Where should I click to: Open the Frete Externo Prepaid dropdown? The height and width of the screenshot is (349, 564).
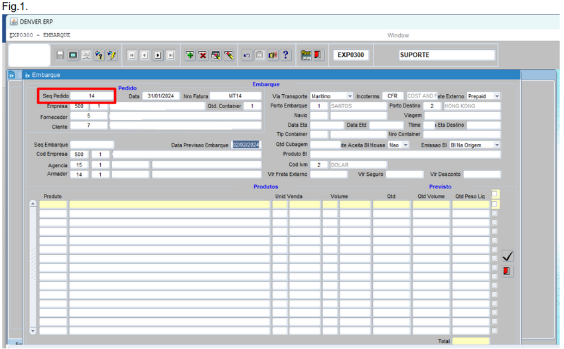tap(497, 96)
